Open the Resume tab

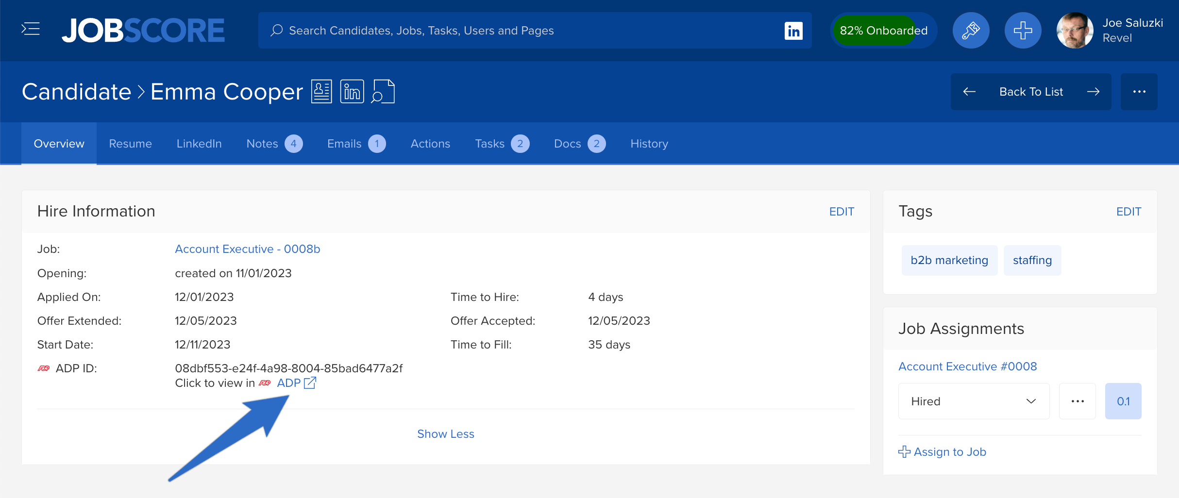[130, 144]
